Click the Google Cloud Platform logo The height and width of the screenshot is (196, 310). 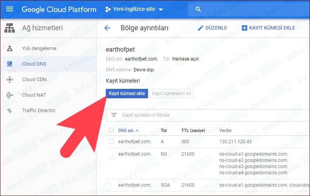pyautogui.click(x=59, y=9)
